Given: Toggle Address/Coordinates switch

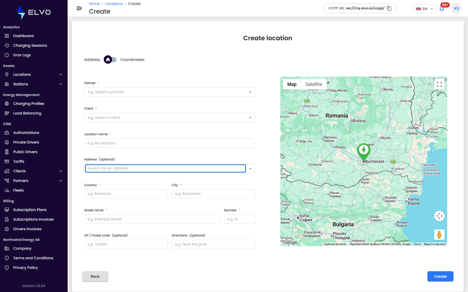Looking at the screenshot, I should [x=110, y=60].
